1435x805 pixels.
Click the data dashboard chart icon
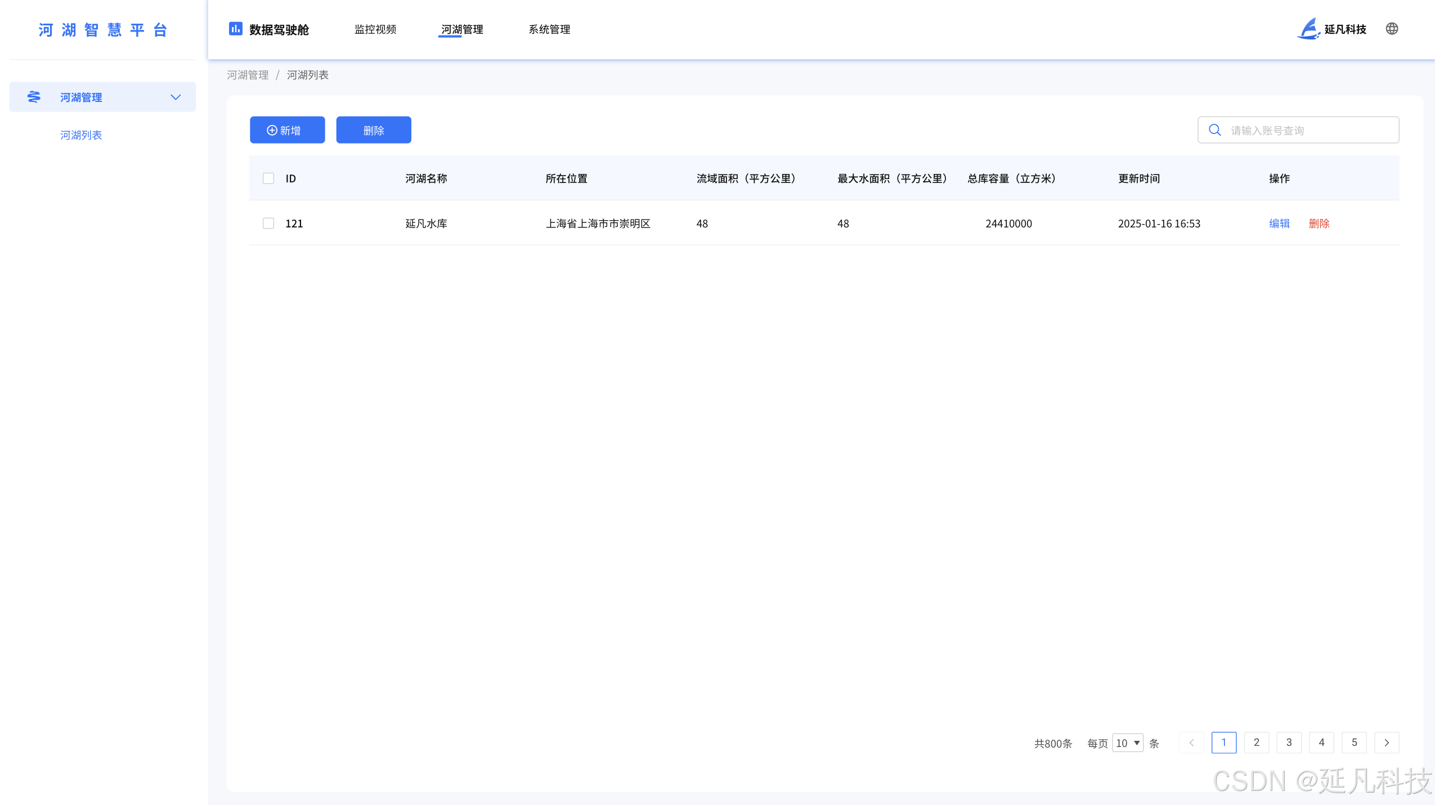(235, 29)
